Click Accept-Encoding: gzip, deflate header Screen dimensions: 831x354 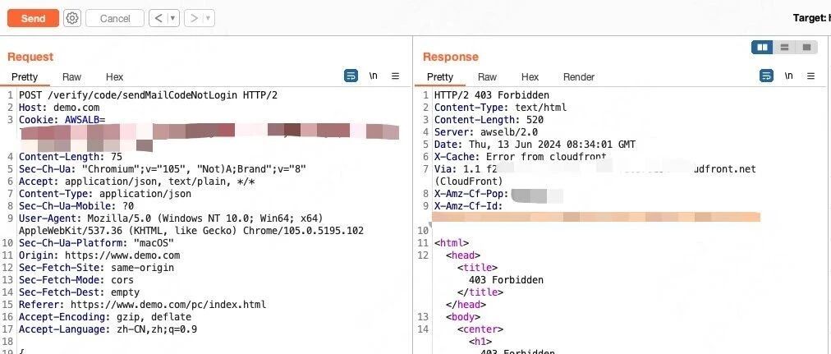click(x=105, y=317)
